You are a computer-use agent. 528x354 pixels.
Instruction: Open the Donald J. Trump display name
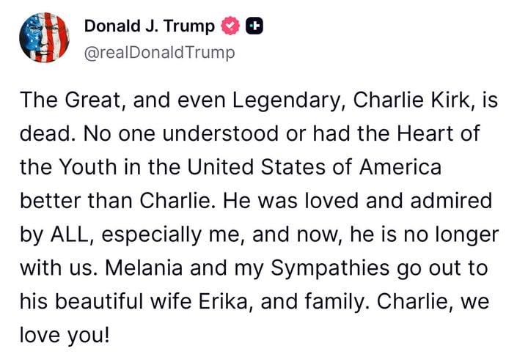tap(149, 26)
